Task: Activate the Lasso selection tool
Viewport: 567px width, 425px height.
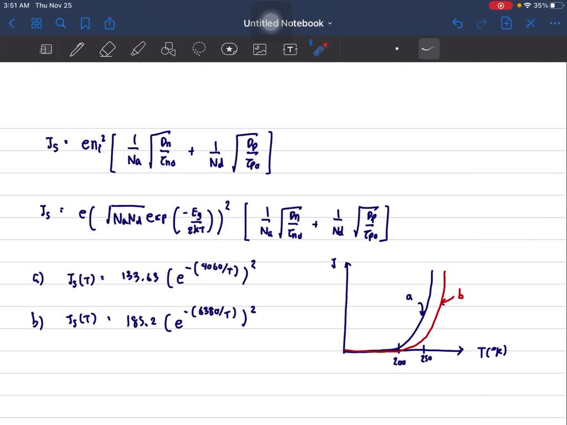Action: 199,49
